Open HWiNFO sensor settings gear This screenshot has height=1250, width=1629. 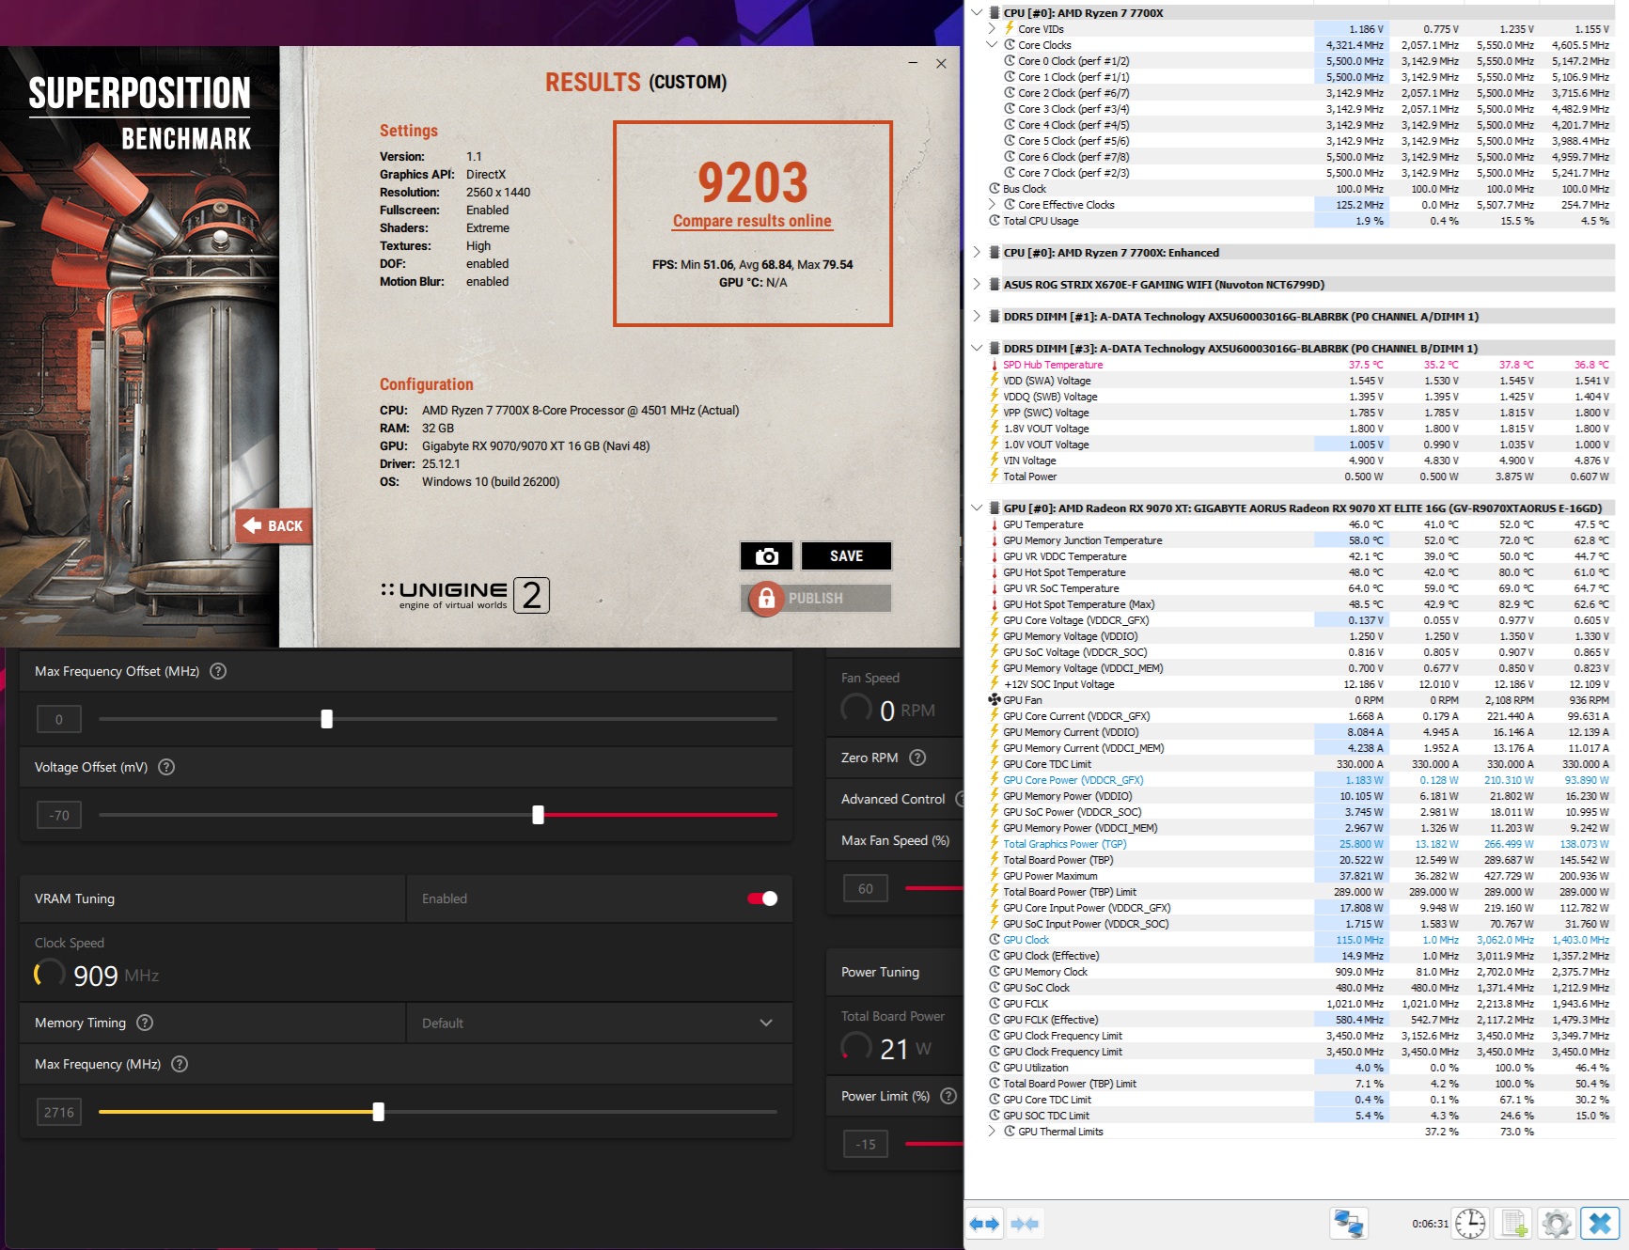point(1557,1224)
